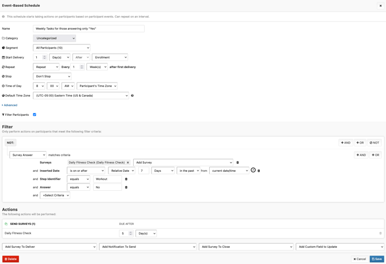The height and width of the screenshot is (264, 386).
Task: Open the Add Survey To Deliver dropdown
Action: click(x=50, y=247)
